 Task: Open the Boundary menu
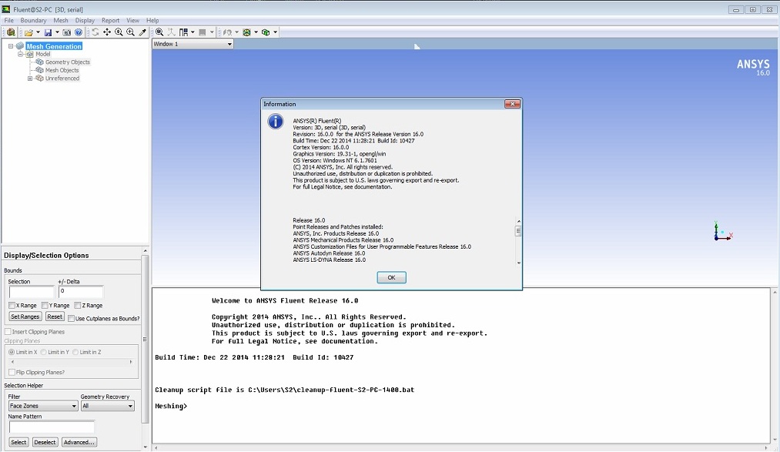point(33,20)
